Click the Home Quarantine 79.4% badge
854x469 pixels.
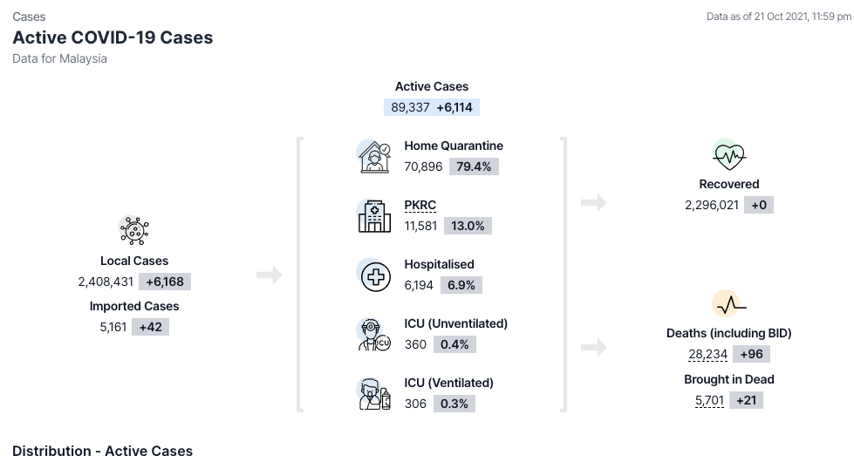pos(474,167)
